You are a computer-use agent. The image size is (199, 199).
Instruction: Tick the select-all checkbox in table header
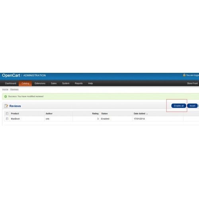[7, 113]
